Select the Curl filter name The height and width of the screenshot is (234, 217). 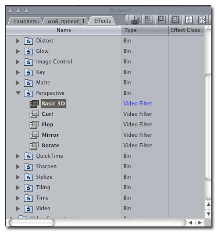click(x=47, y=114)
